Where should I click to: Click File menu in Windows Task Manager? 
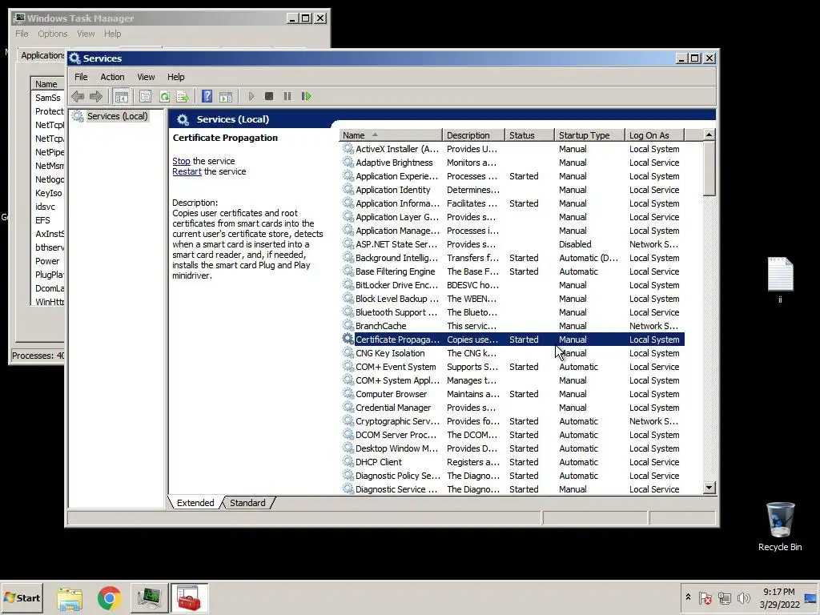coord(22,34)
